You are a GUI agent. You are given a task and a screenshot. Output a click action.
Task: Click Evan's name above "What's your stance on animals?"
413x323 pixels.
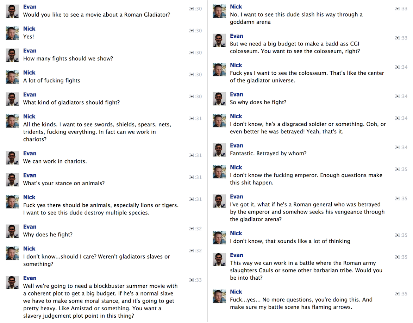(30, 175)
